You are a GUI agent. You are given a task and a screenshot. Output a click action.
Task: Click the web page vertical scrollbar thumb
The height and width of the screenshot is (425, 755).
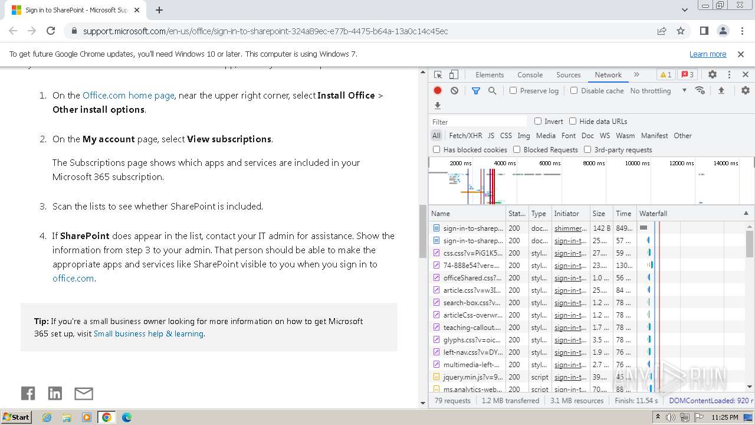coord(422,231)
